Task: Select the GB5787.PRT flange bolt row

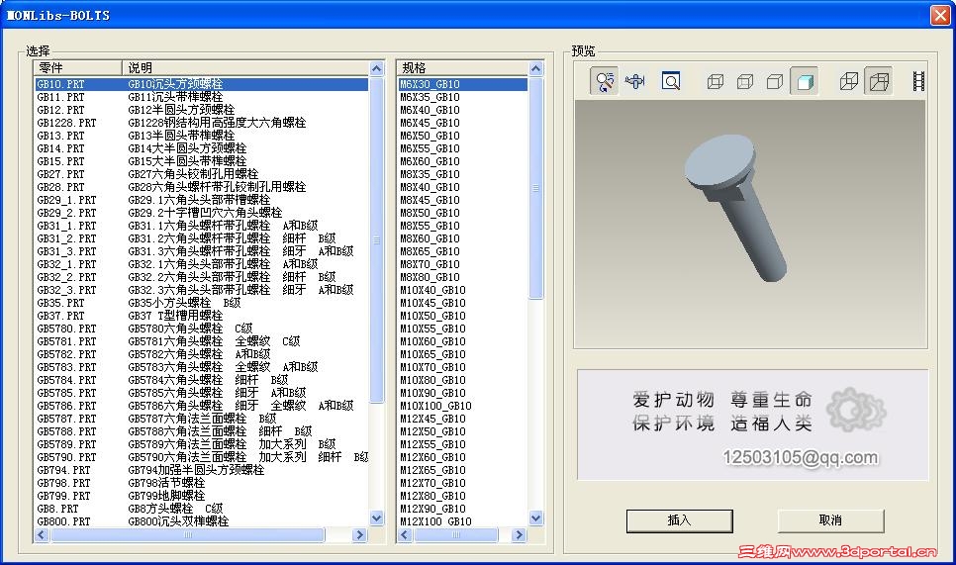Action: point(201,419)
